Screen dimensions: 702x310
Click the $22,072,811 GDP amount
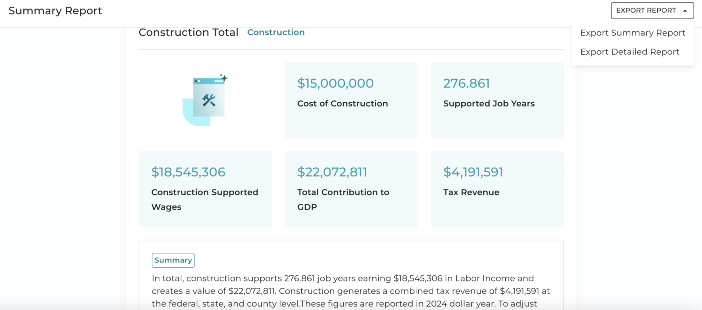332,172
